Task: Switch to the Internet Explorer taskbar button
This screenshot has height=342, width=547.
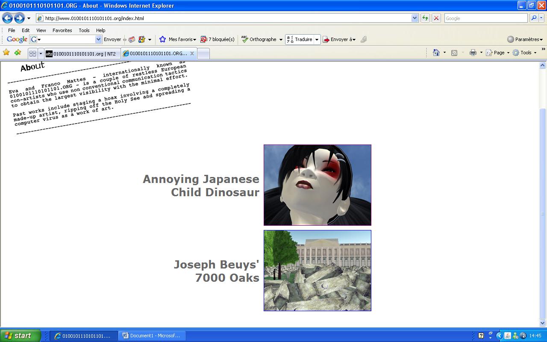Action: (x=83, y=336)
